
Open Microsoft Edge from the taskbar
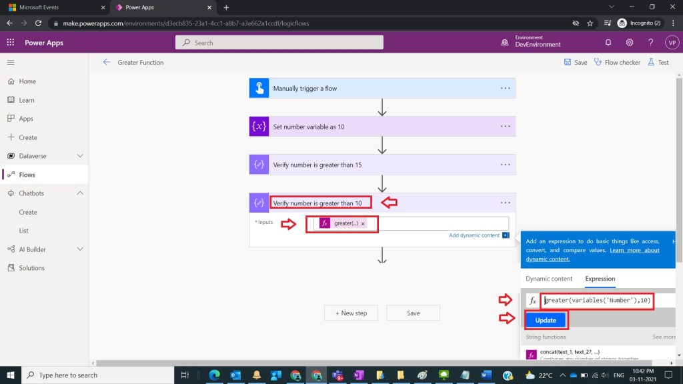[x=215, y=375]
